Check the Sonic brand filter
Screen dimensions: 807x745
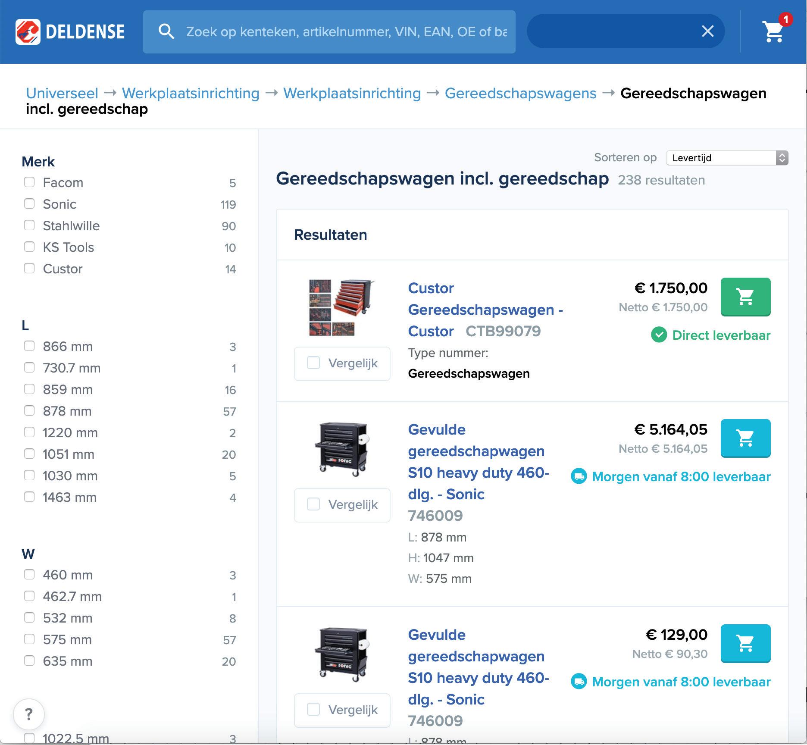pyautogui.click(x=29, y=203)
